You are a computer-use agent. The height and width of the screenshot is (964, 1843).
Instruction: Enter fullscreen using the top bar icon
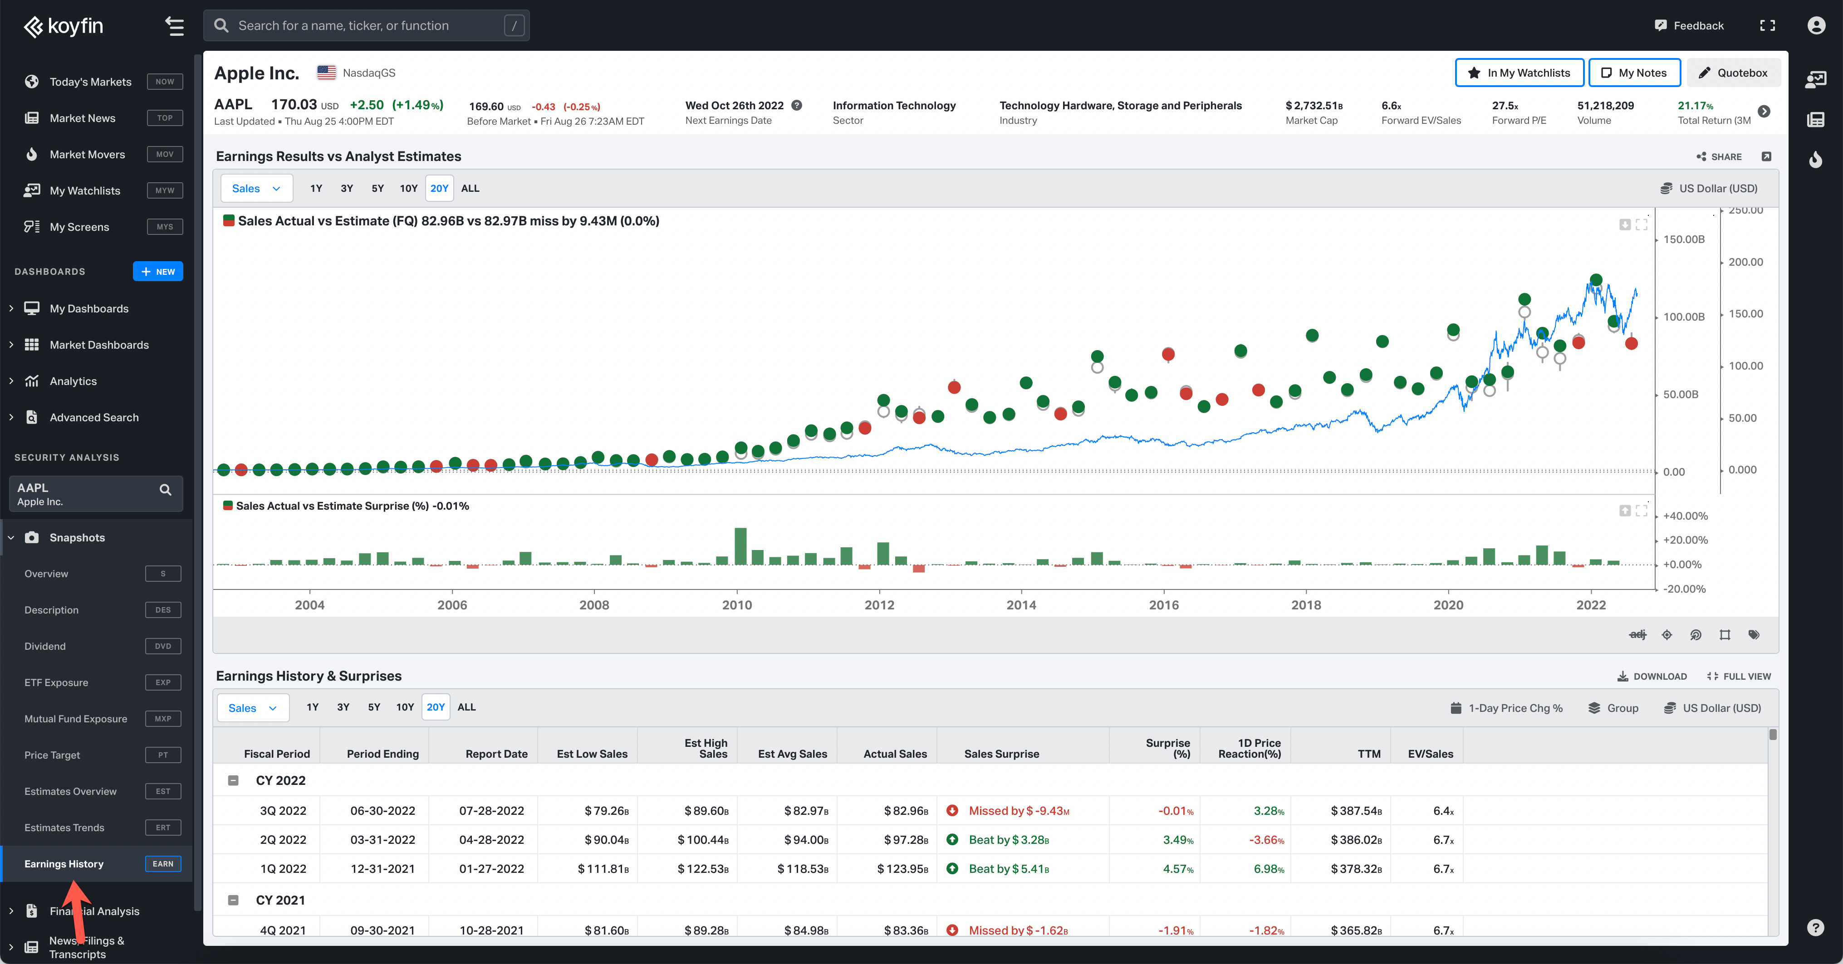tap(1767, 26)
